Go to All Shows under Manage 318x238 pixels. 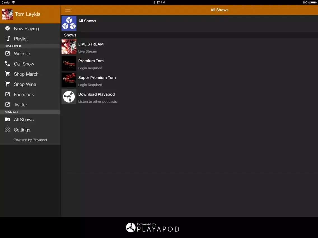pyautogui.click(x=30, y=120)
